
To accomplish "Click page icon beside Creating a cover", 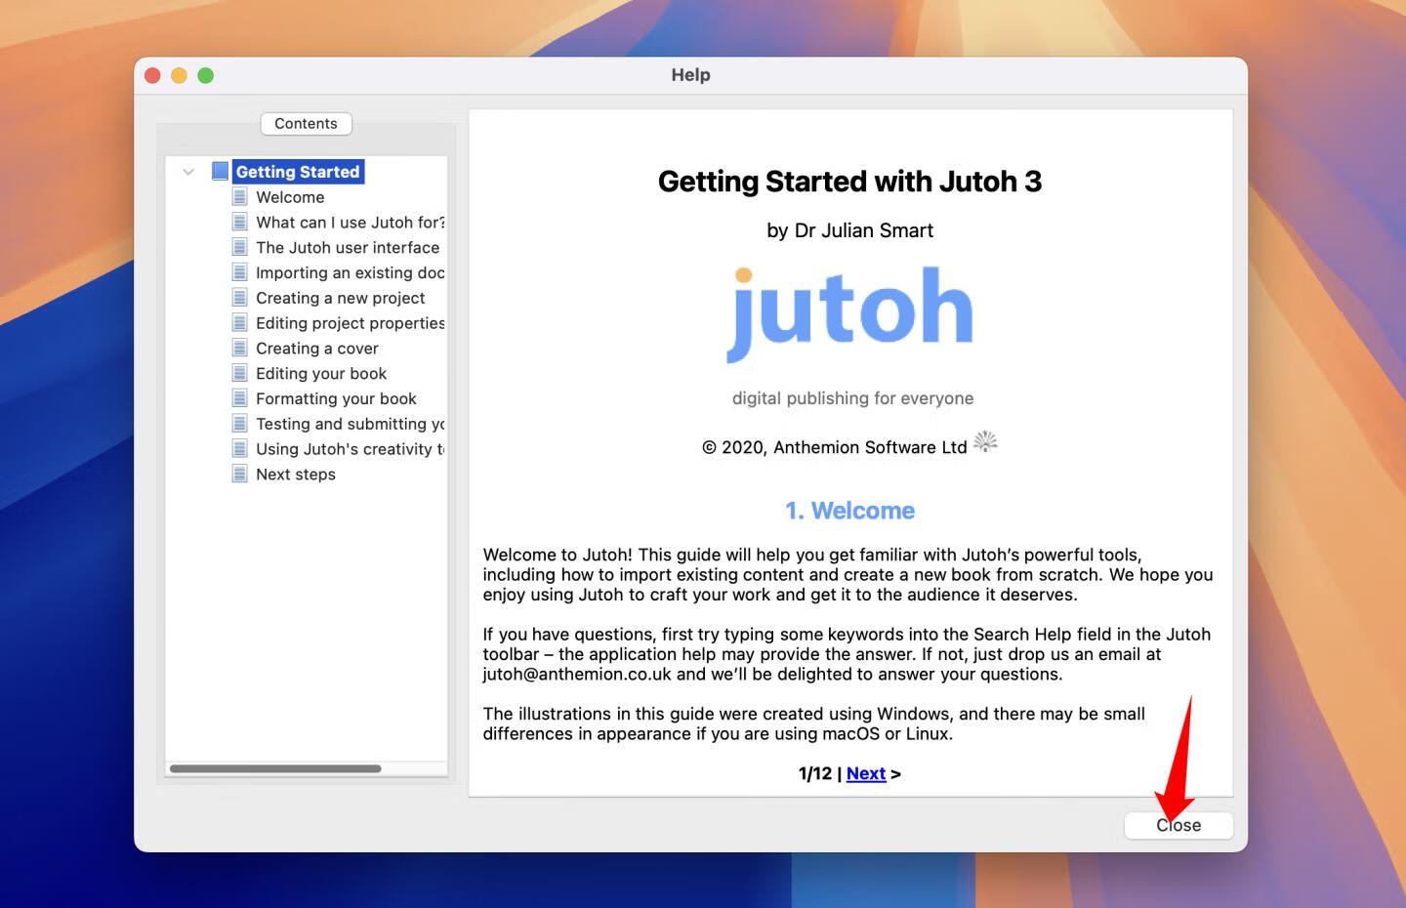I will click(x=239, y=349).
